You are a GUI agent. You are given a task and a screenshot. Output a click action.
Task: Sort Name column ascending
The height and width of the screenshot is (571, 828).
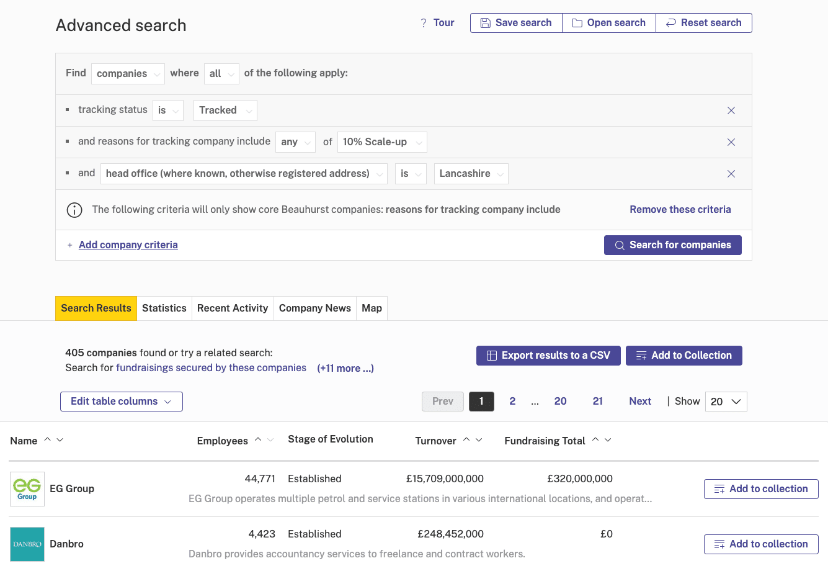(x=47, y=439)
